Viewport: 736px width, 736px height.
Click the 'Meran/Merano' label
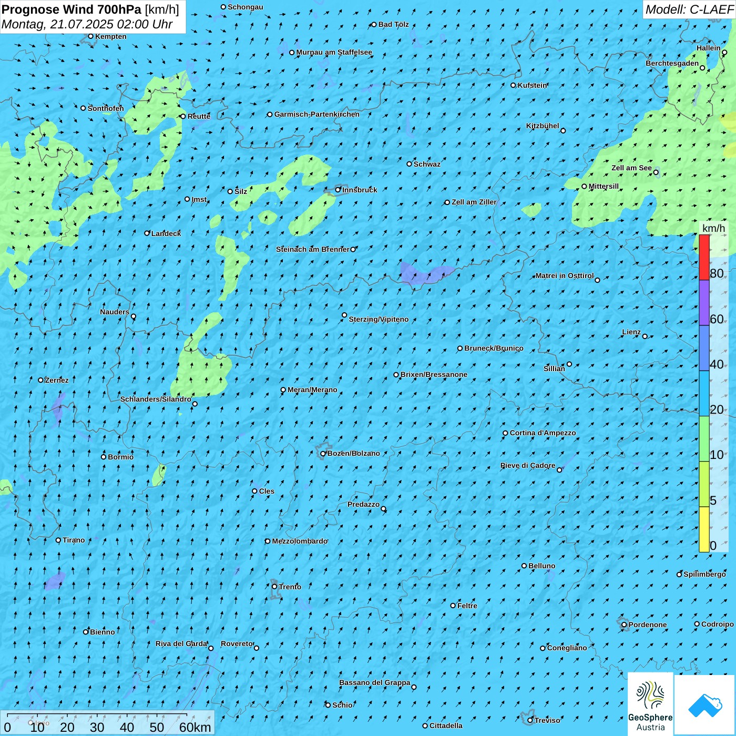[312, 390]
